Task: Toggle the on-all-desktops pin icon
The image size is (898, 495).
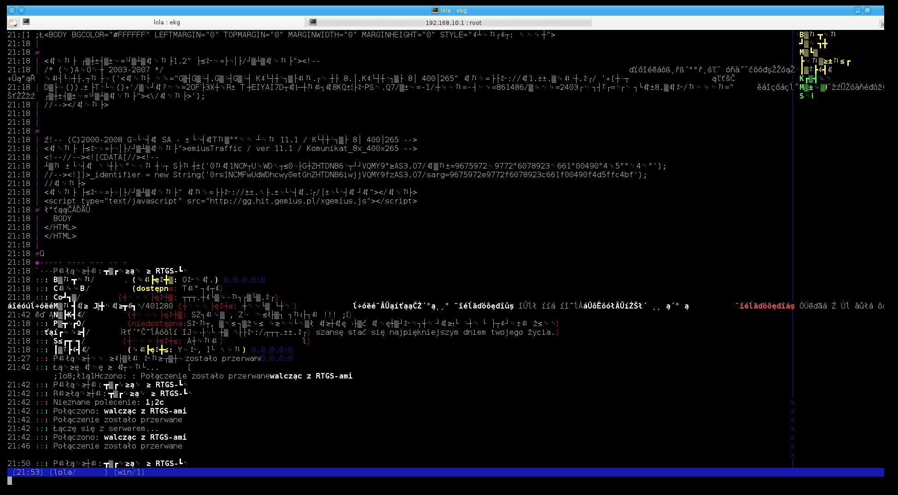Action: [x=21, y=10]
